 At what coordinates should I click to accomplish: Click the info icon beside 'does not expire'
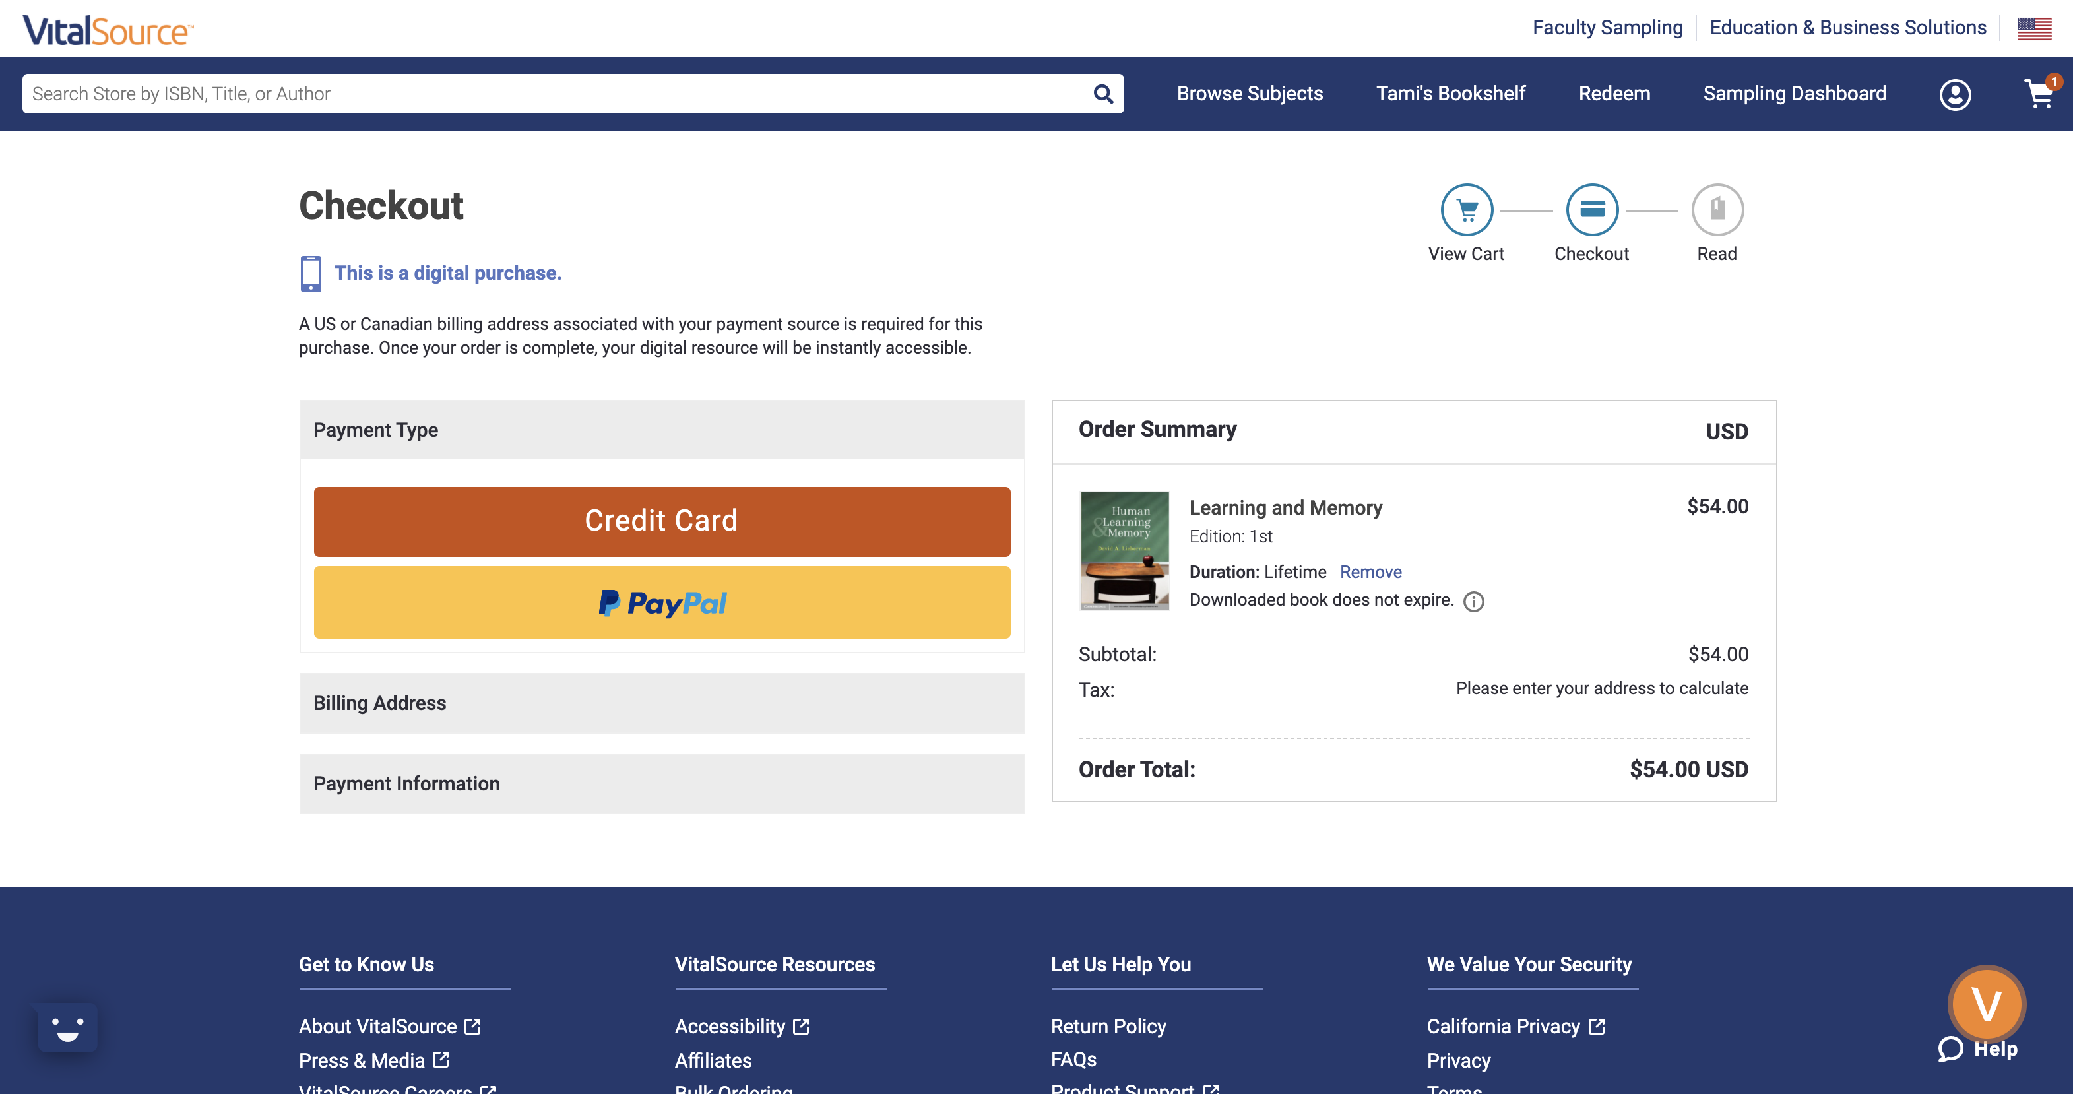[x=1473, y=602]
